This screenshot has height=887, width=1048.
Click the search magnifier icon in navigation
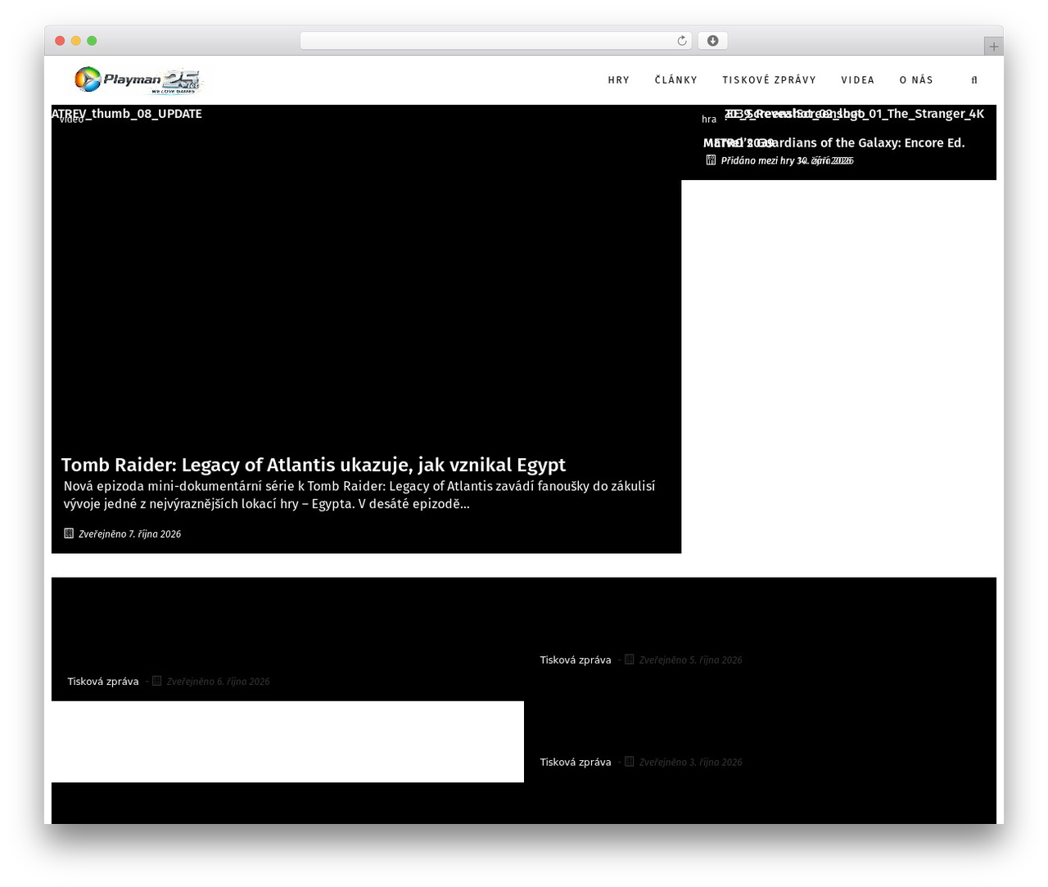[974, 80]
